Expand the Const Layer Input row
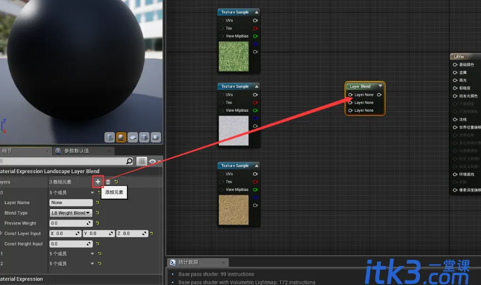This screenshot has height=285, width=481. pyautogui.click(x=1, y=233)
